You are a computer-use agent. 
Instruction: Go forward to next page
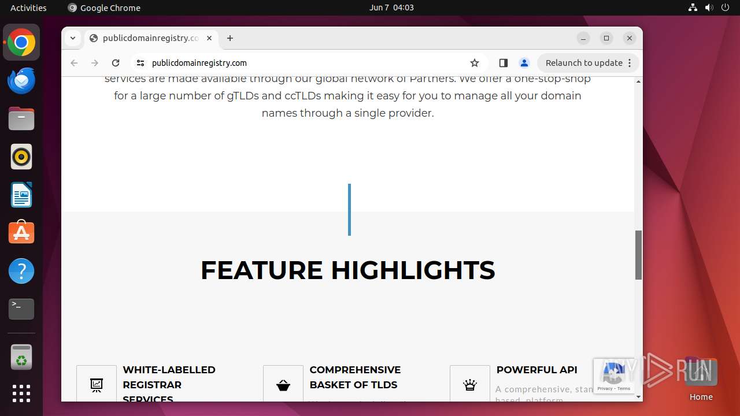coord(95,63)
